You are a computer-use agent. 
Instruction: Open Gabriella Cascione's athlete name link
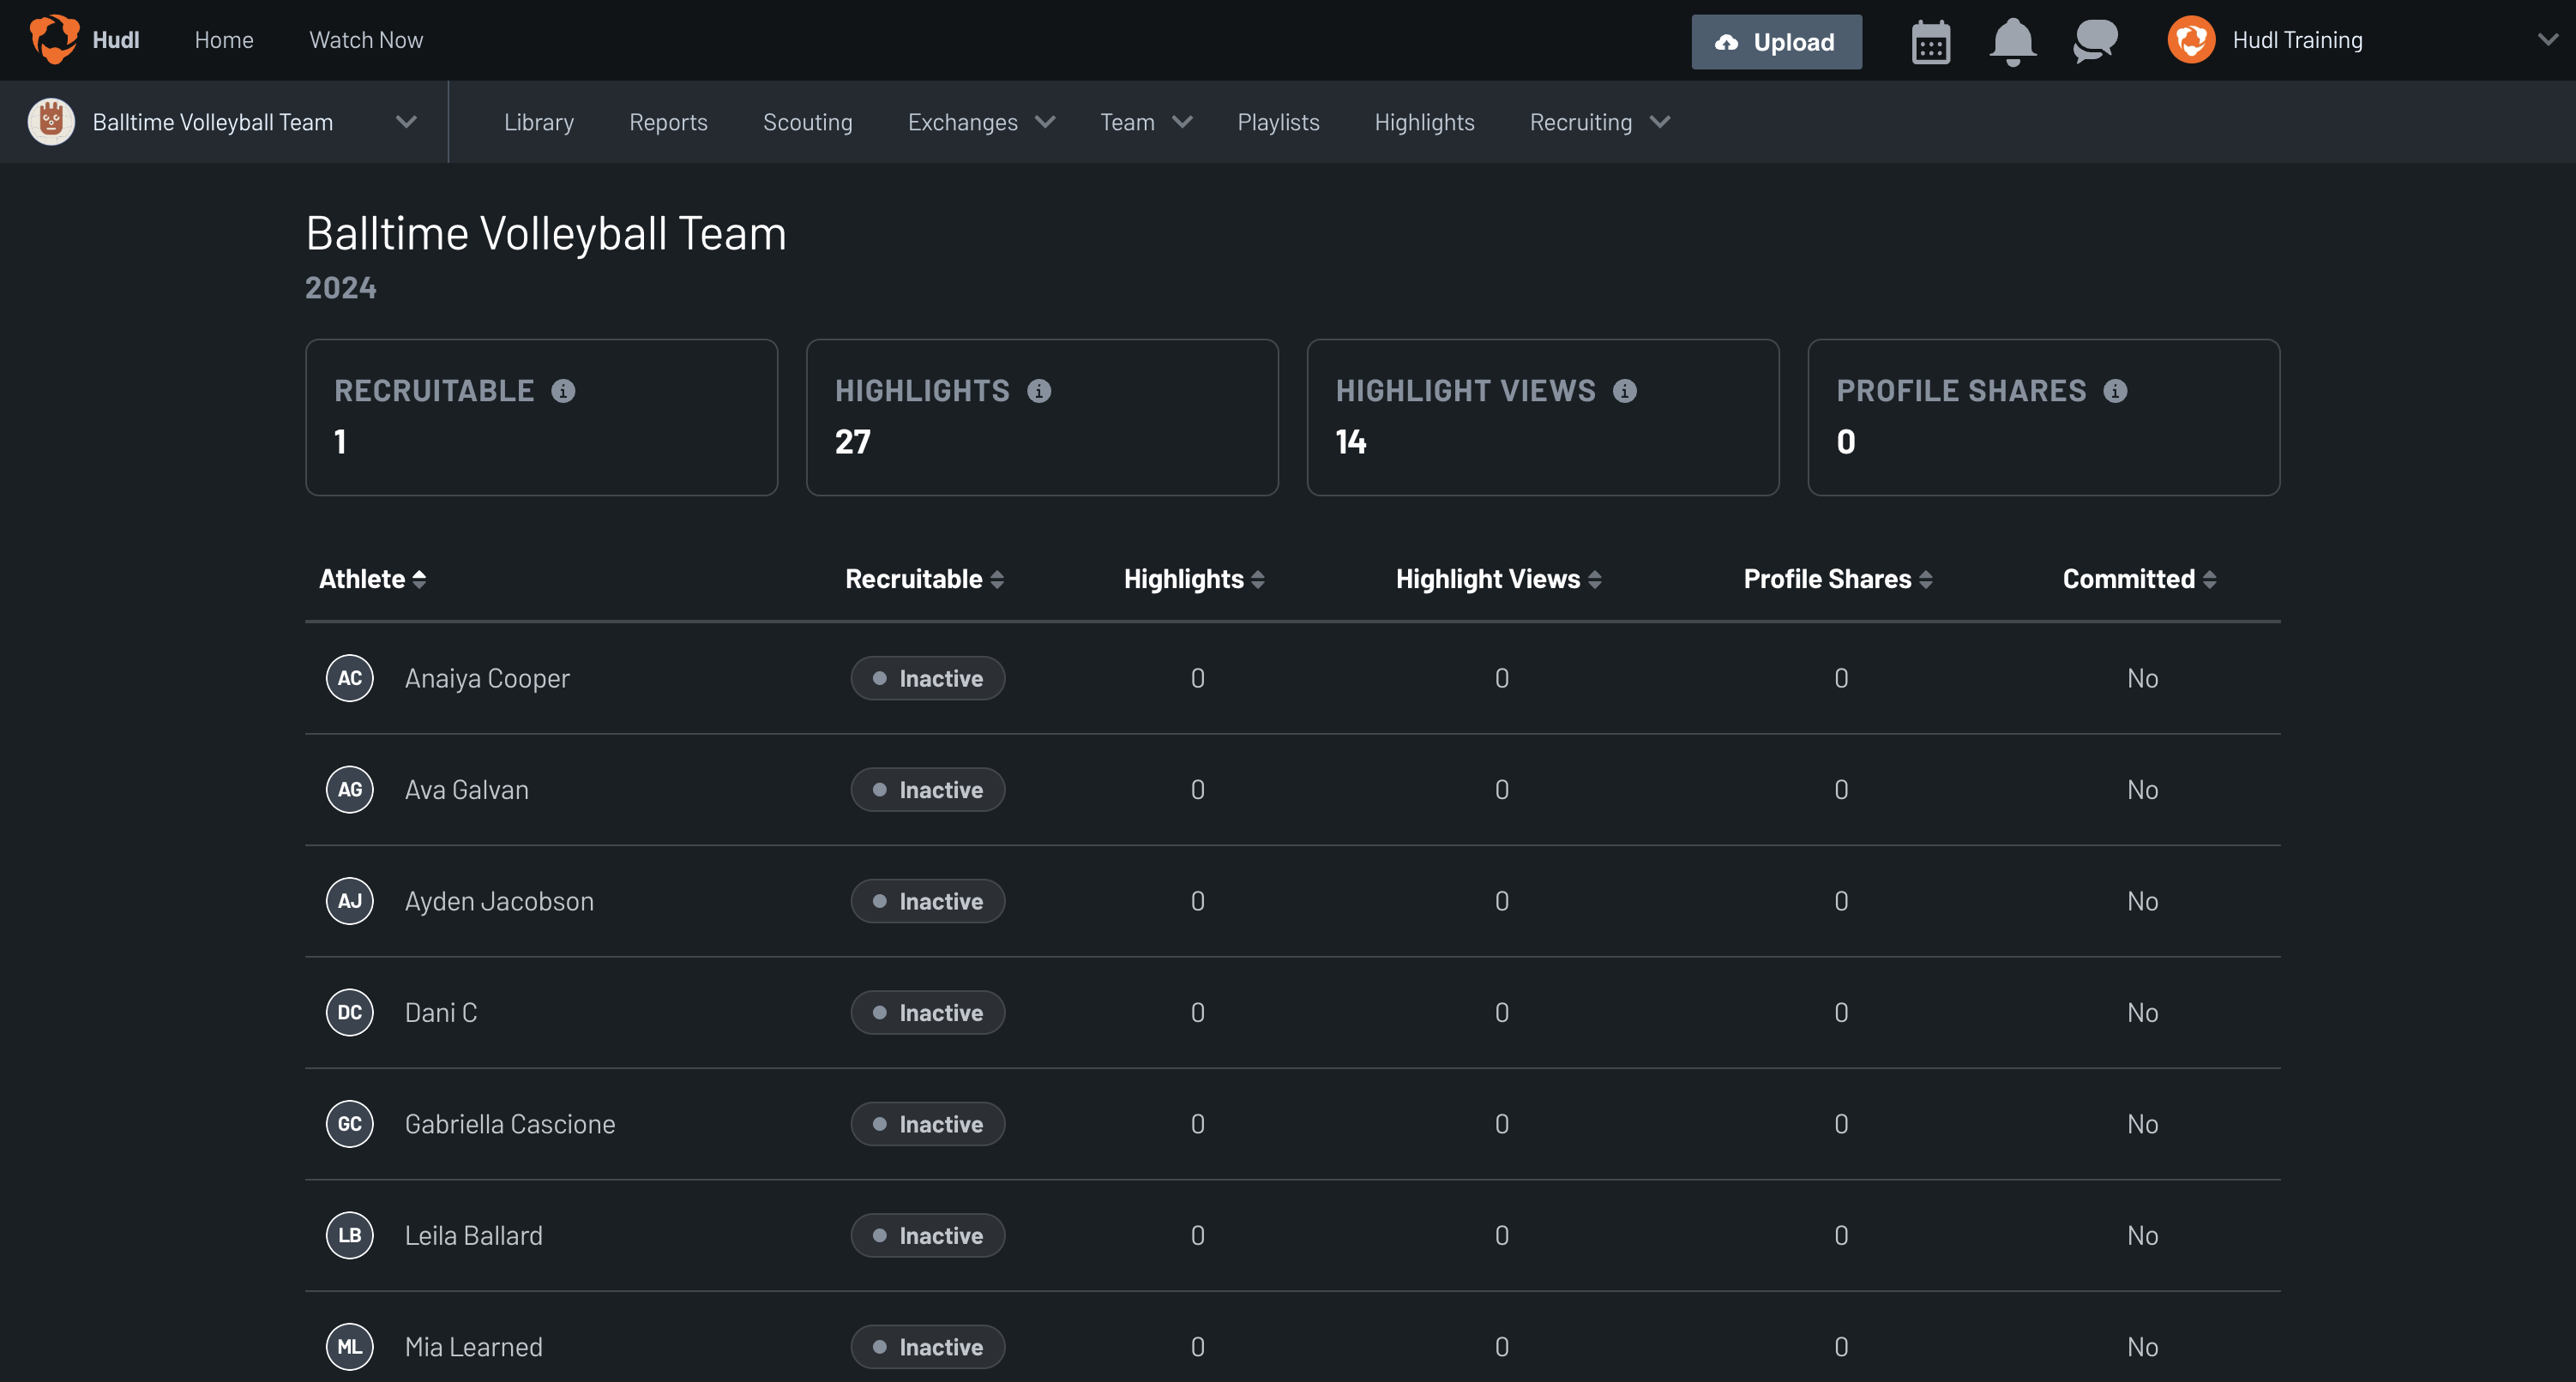(510, 1124)
